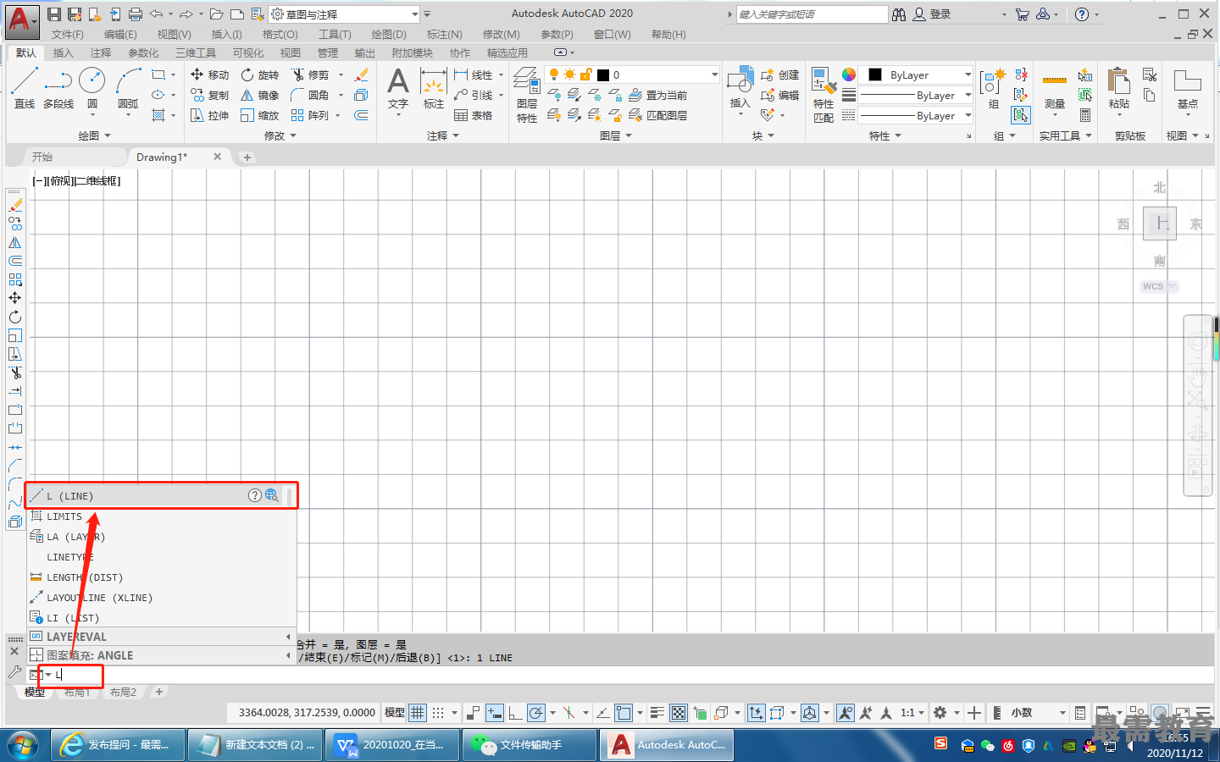
Task: Toggle dynamic input in status bar
Action: 495,713
